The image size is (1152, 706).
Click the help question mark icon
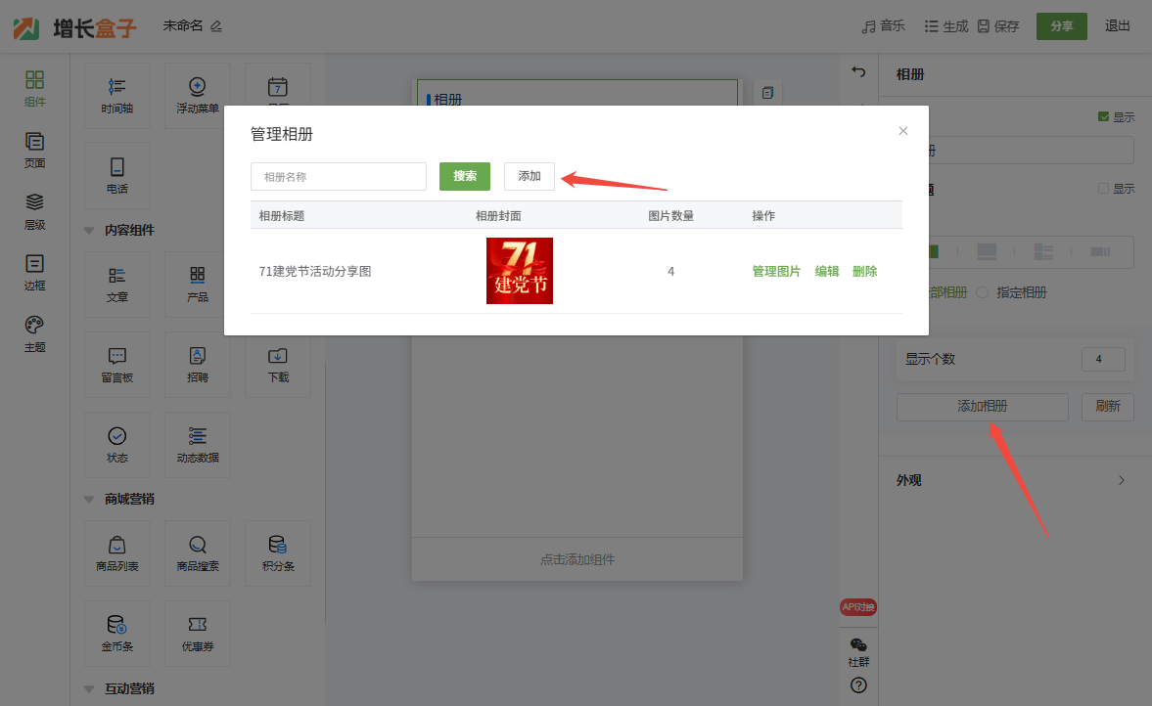[858, 685]
